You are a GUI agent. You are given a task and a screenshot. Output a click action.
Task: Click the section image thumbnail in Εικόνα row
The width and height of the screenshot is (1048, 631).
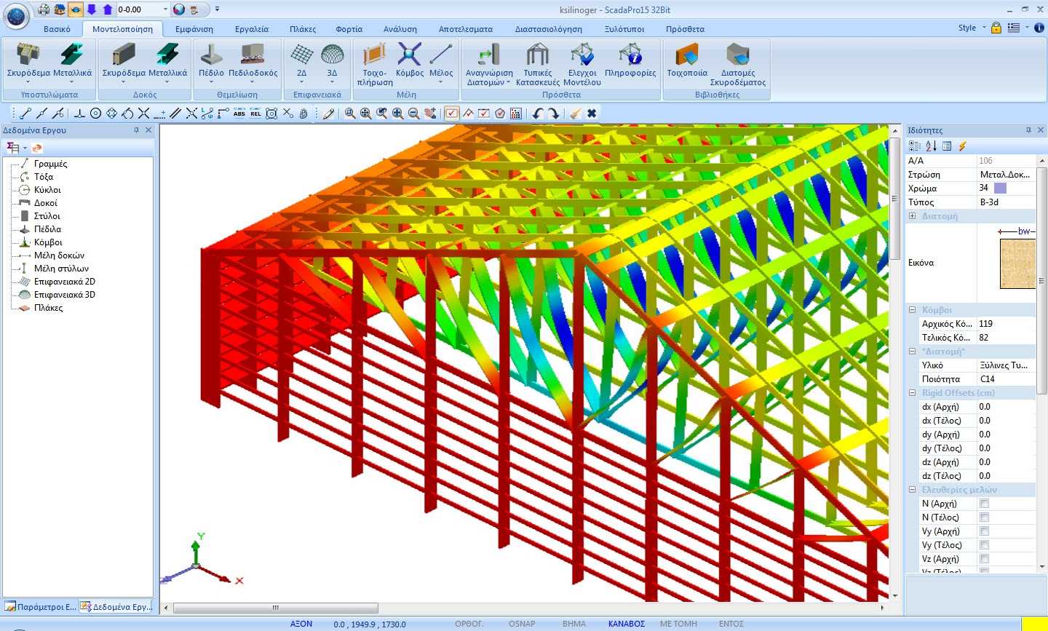pyautogui.click(x=1017, y=263)
